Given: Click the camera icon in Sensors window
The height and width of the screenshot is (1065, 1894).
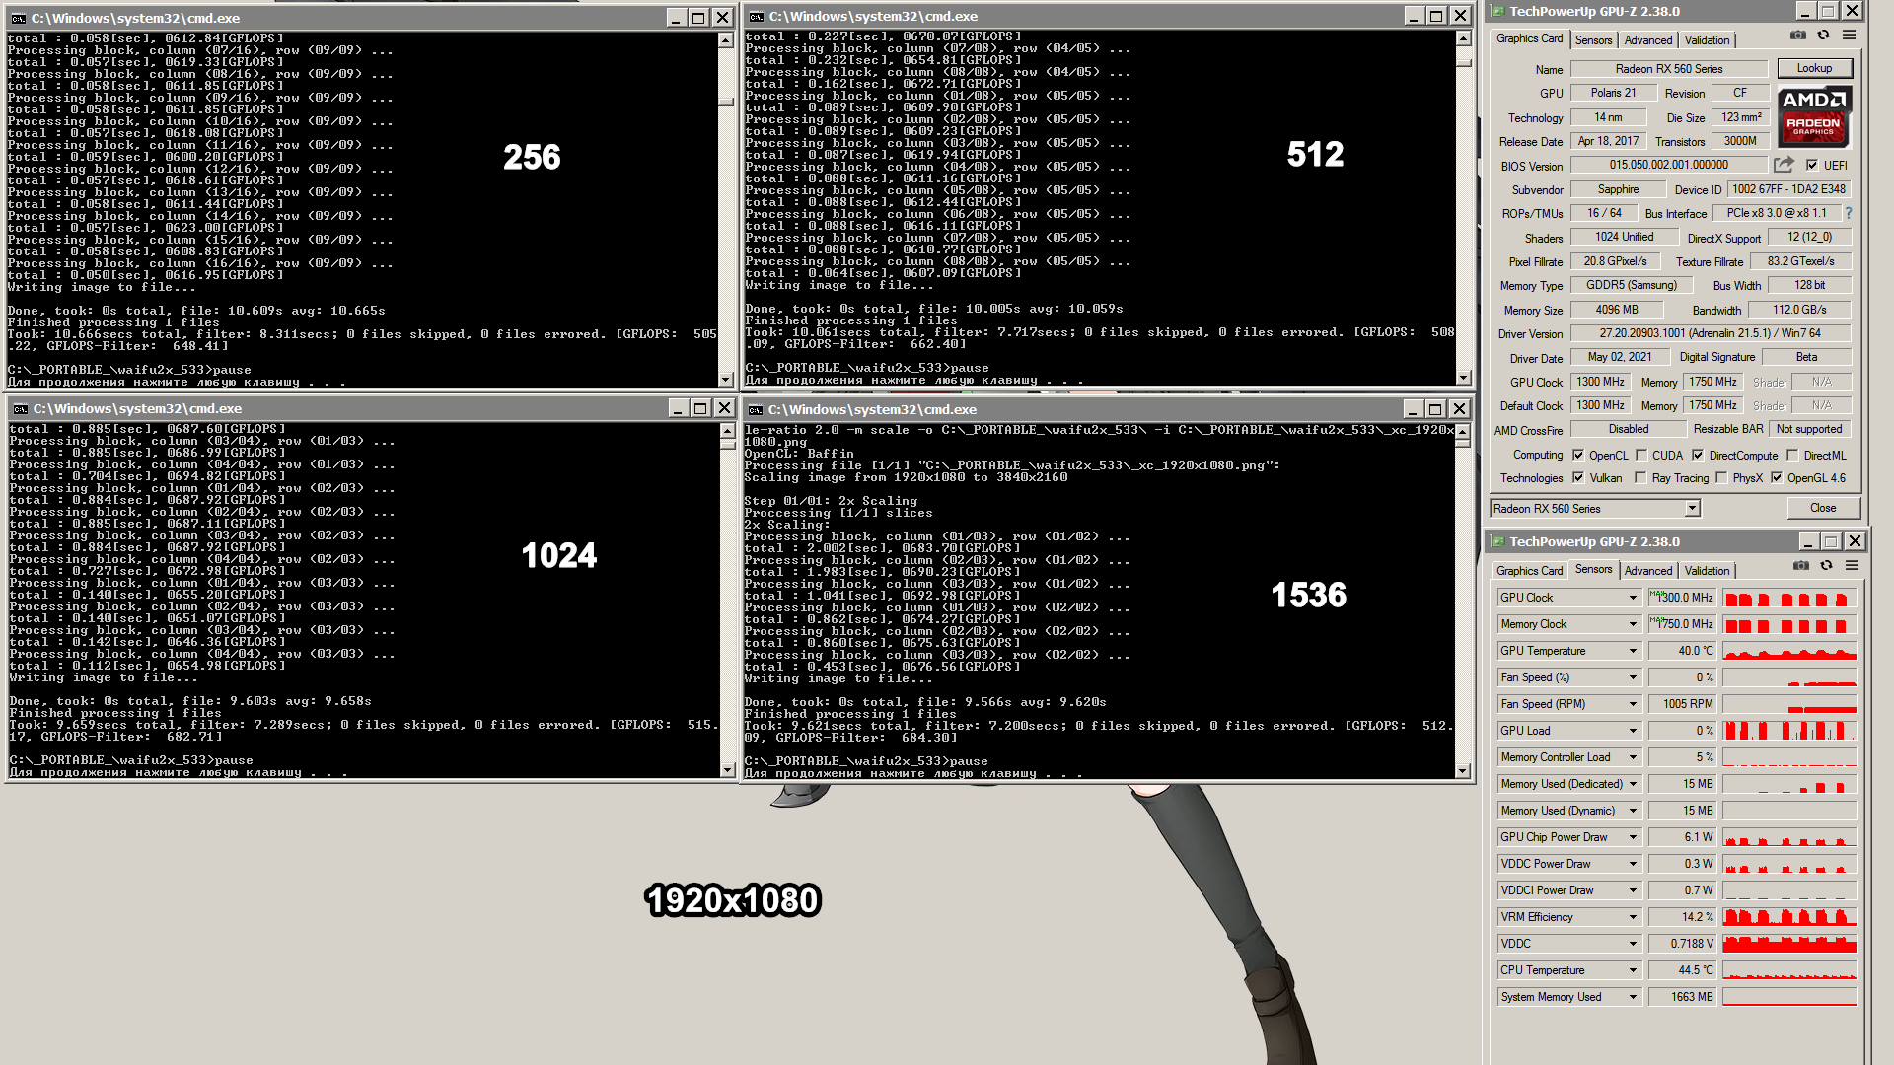Looking at the screenshot, I should [1801, 565].
